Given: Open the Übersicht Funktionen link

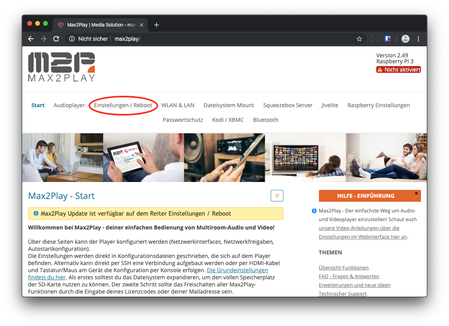Looking at the screenshot, I should [343, 268].
